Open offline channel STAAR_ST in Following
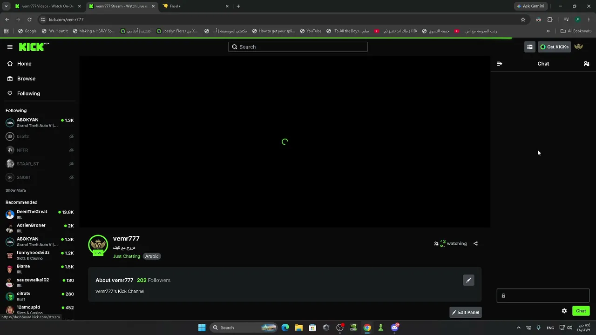 39,164
